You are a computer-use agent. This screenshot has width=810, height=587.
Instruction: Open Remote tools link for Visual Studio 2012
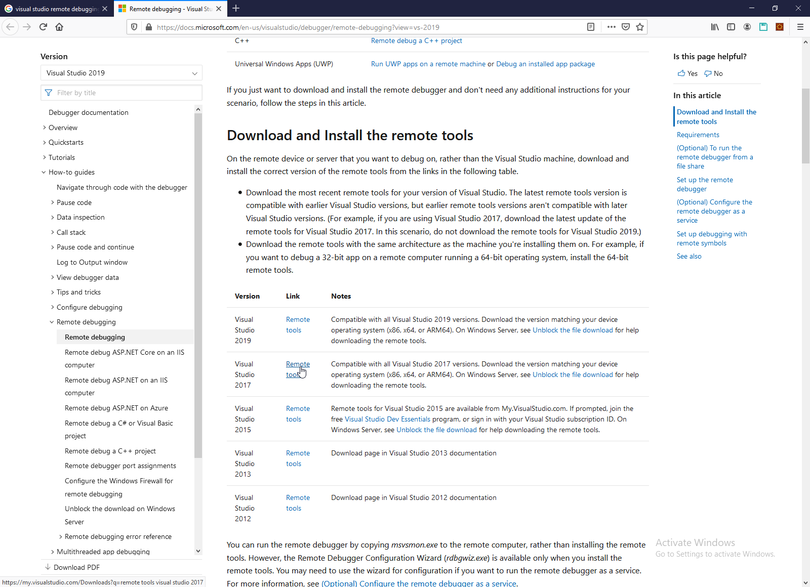(x=298, y=503)
